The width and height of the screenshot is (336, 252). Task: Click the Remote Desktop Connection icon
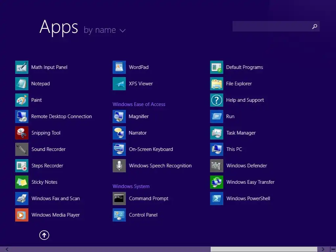click(22, 116)
